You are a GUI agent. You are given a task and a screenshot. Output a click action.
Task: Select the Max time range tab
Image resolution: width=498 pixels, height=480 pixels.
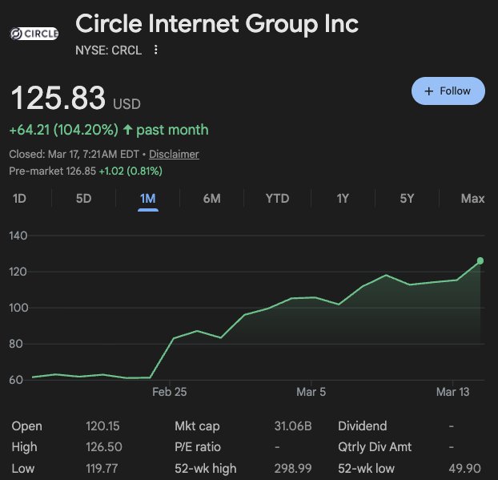click(x=472, y=199)
